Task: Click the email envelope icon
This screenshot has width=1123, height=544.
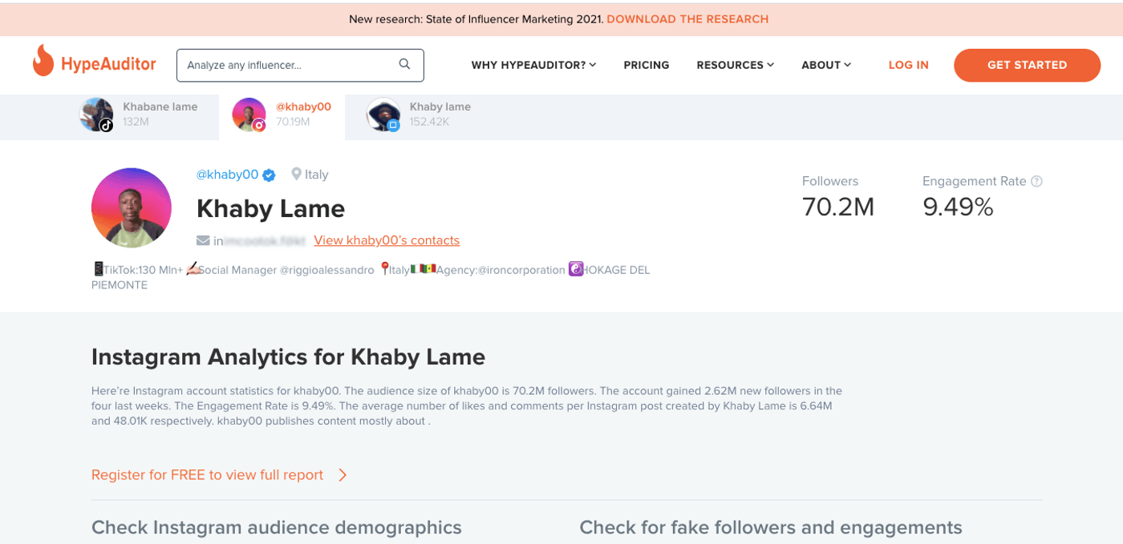Action: [203, 240]
